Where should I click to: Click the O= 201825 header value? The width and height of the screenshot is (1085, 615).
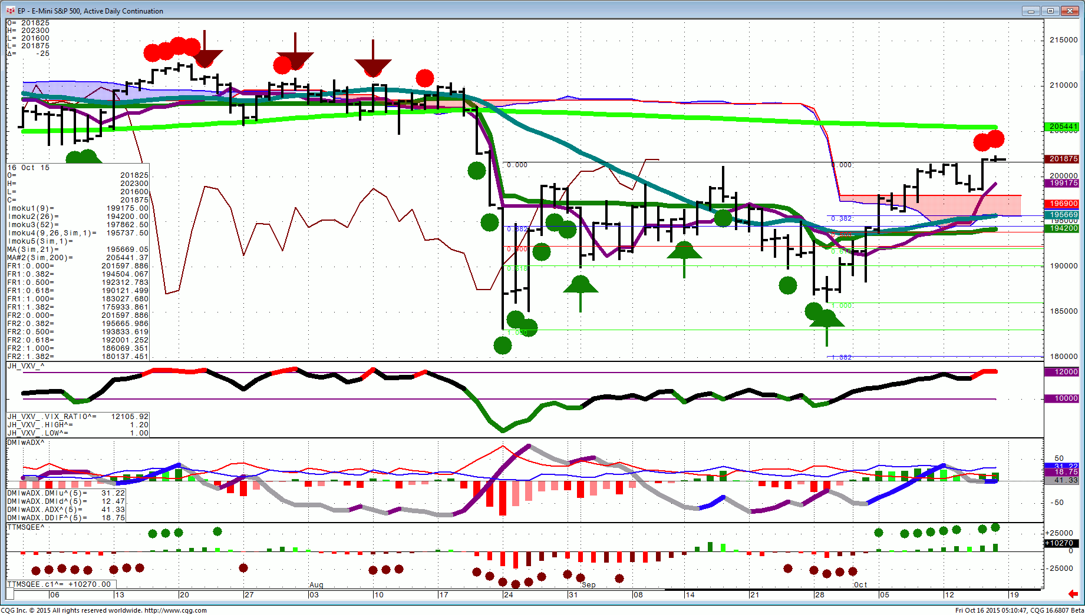28,23
